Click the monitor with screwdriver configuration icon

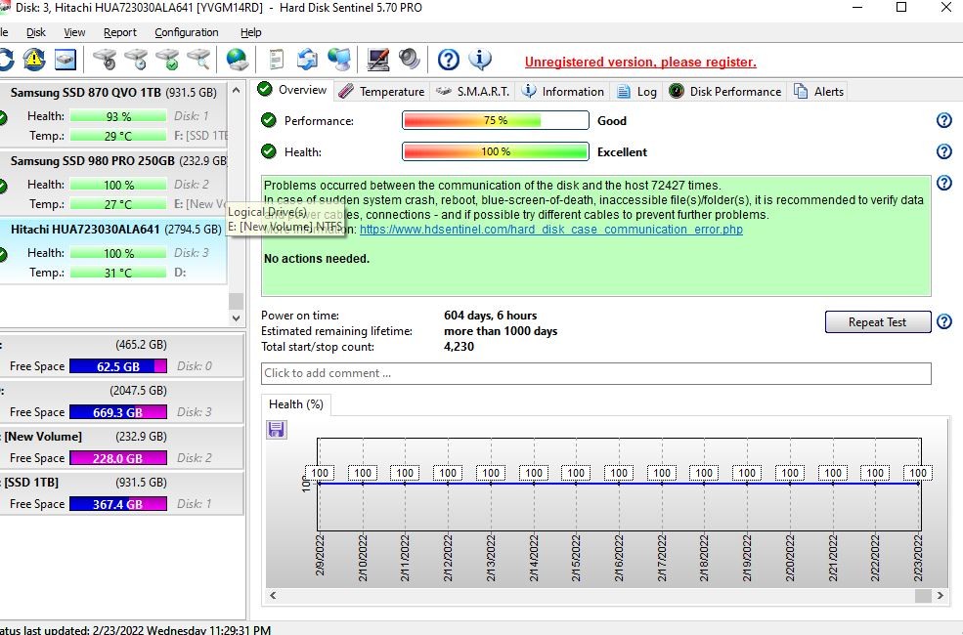click(x=377, y=60)
